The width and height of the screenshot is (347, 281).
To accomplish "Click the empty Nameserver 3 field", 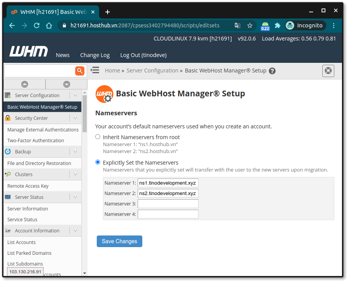I will [168, 204].
